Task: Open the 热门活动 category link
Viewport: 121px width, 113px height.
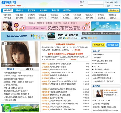Action: [x=78, y=15]
